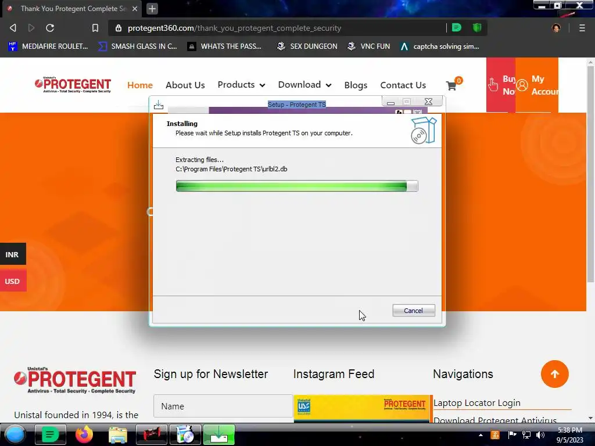Click the Protegent logo in header

click(x=73, y=85)
